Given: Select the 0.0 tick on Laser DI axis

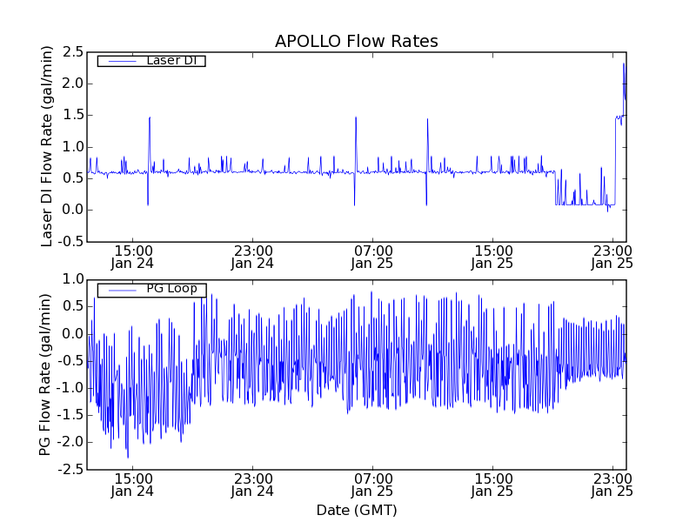Looking at the screenshot, I should click(x=73, y=210).
